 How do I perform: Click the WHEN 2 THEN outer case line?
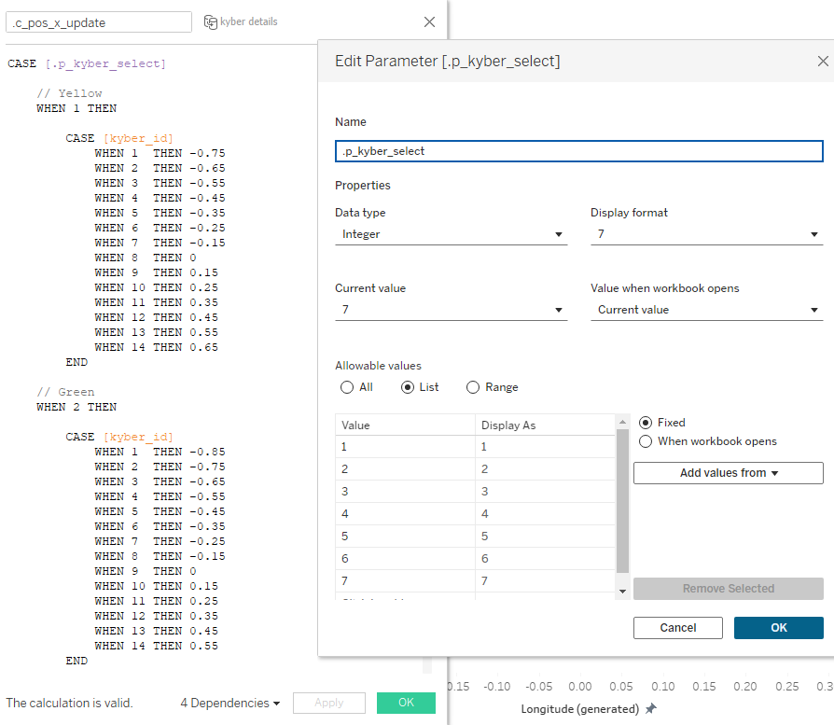pyautogui.click(x=76, y=407)
